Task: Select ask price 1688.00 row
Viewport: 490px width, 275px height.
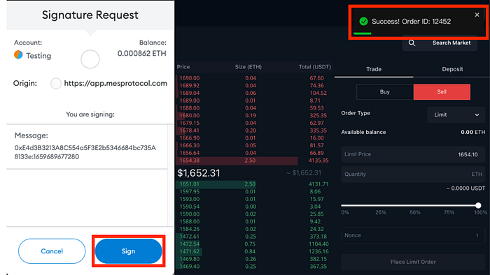Action: click(x=253, y=107)
